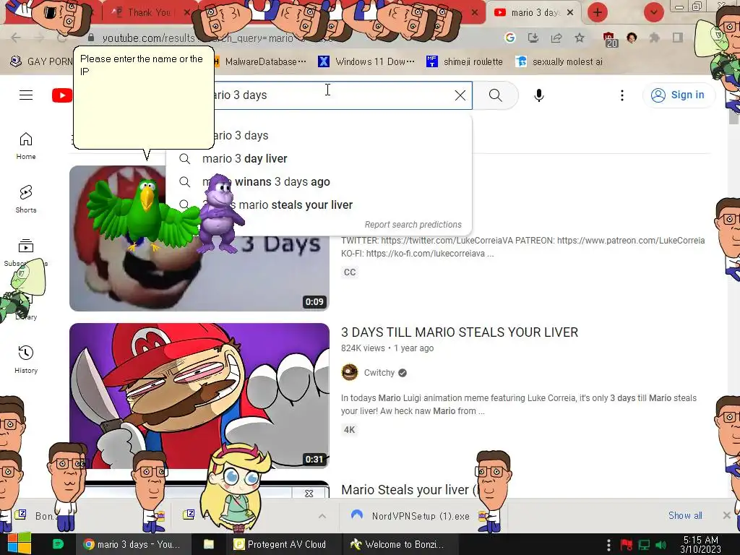This screenshot has height=555, width=740.
Task: Open NordVPNSetup (1).exe download
Action: tap(420, 516)
